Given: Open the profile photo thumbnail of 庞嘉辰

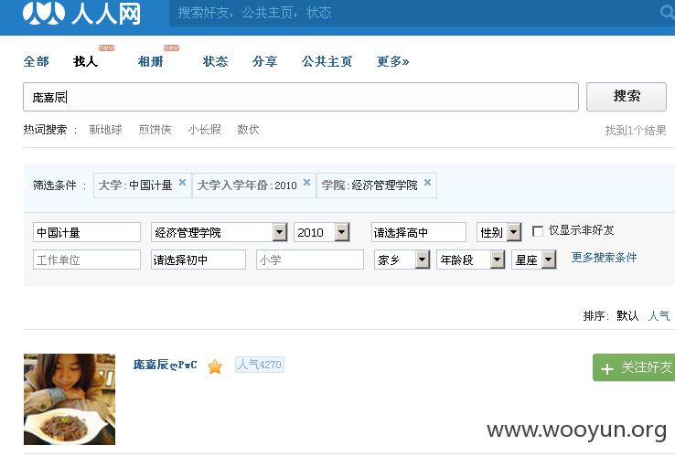Looking at the screenshot, I should pyautogui.click(x=70, y=399).
